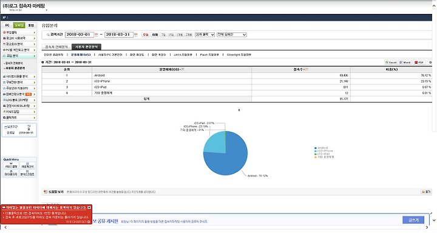This screenshot has height=234, width=437.
Task: Click the start date field 2018-03-01
Action: click(x=80, y=35)
